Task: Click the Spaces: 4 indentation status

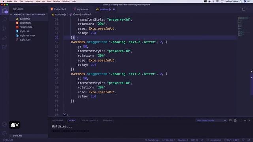Action: (183, 140)
